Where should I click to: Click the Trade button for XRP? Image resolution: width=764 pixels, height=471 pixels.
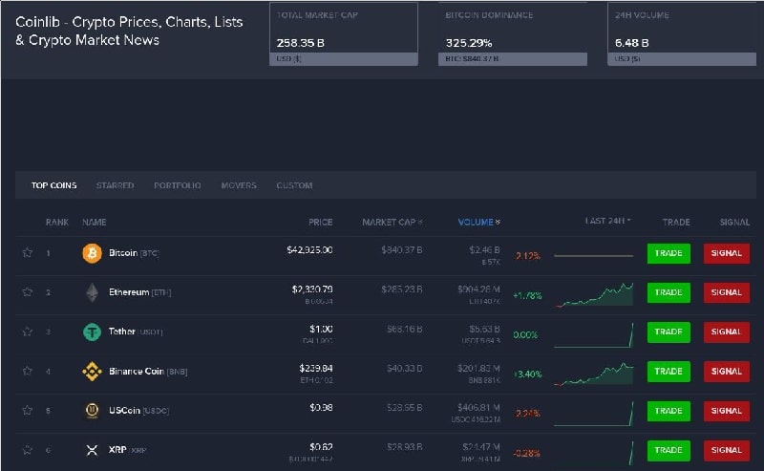point(668,451)
